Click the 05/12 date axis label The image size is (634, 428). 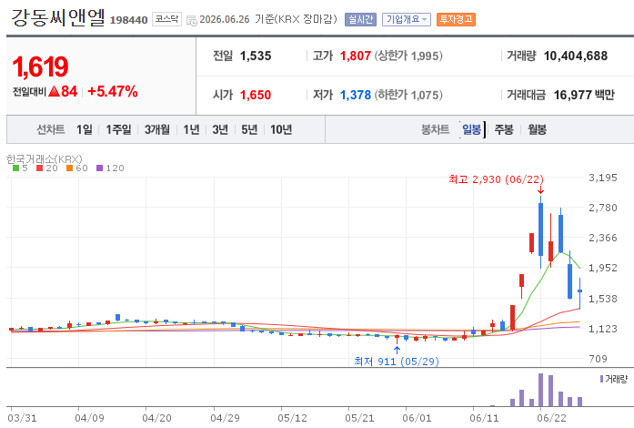click(x=292, y=418)
